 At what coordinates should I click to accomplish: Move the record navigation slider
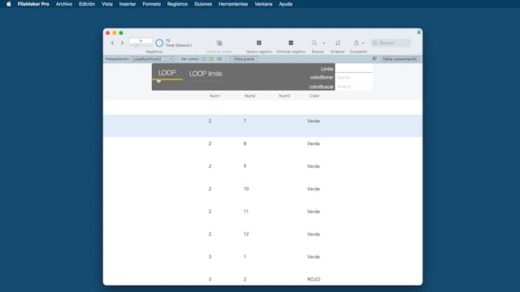(136, 46)
